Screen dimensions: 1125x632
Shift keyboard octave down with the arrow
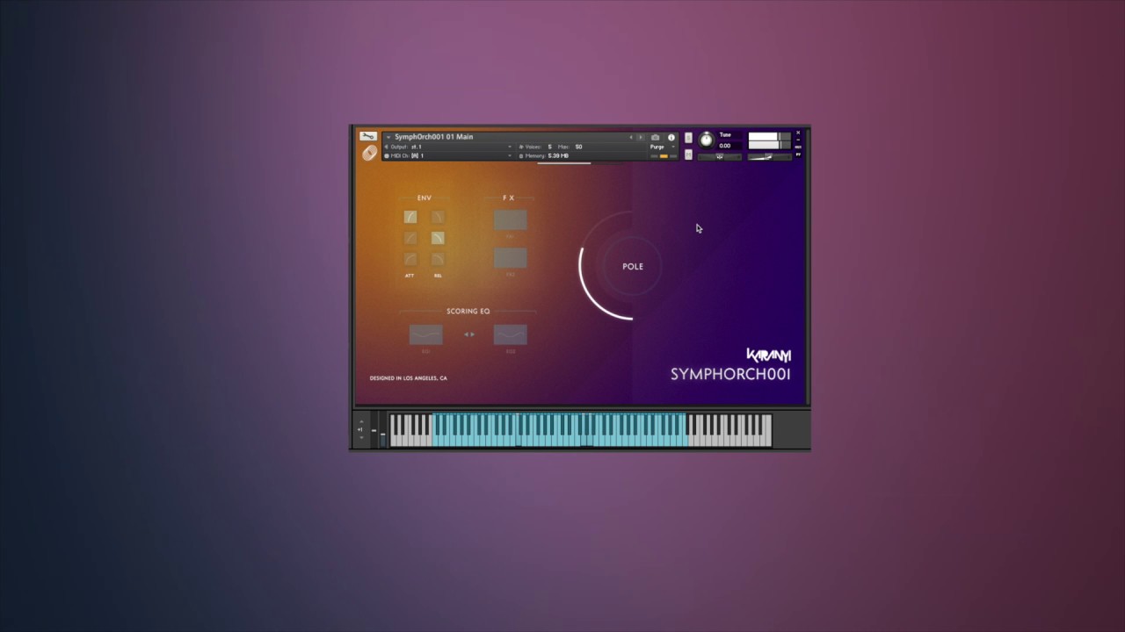pos(360,436)
